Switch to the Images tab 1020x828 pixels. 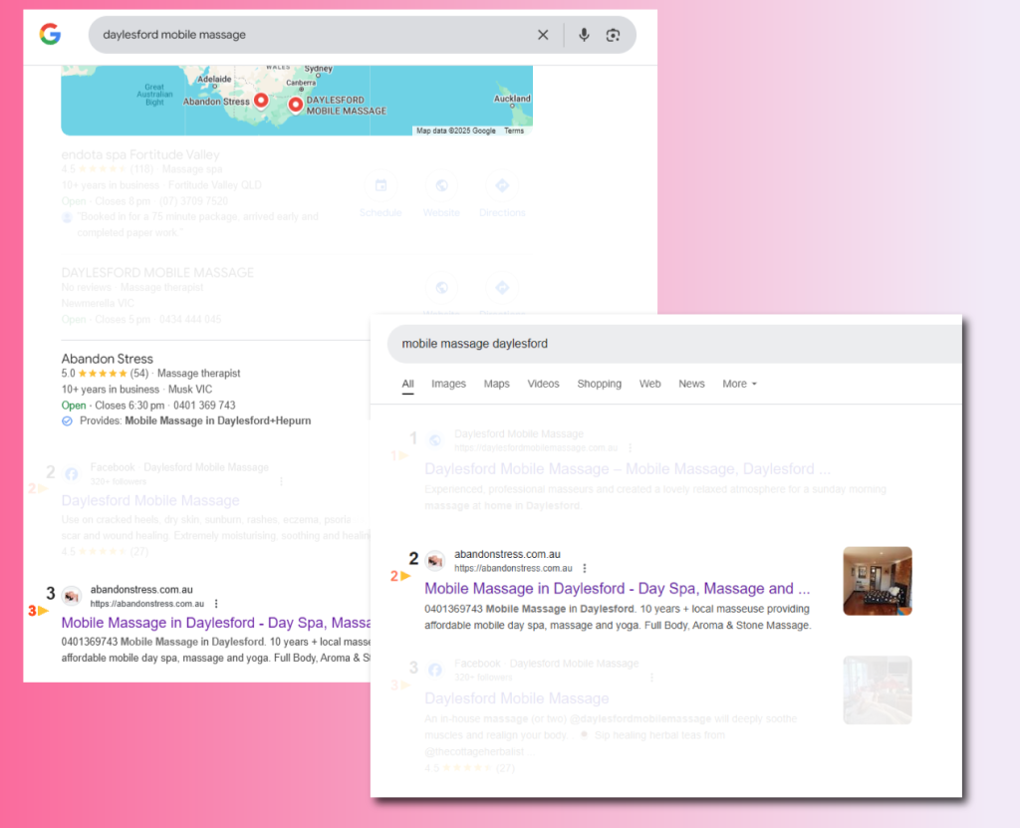pos(449,384)
